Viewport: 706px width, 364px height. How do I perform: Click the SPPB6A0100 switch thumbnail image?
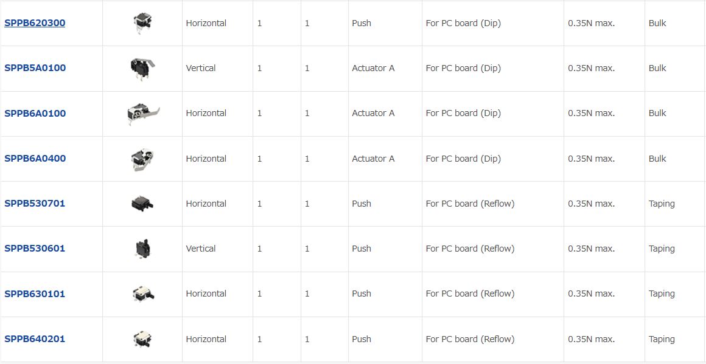(x=143, y=114)
